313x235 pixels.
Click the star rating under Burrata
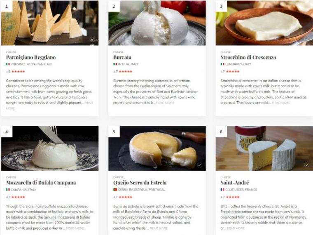pyautogui.click(x=125, y=72)
